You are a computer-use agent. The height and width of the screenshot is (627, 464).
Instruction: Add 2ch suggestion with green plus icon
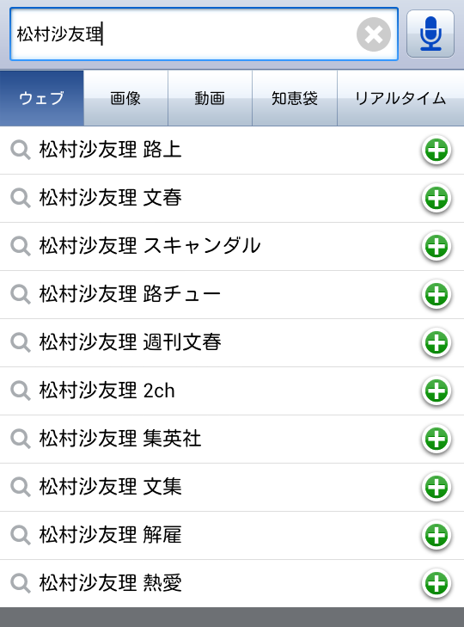pyautogui.click(x=437, y=391)
